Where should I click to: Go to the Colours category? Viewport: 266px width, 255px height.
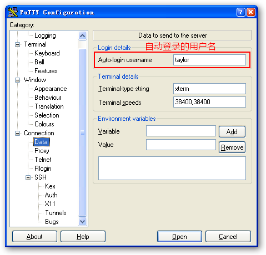[x=44, y=124]
